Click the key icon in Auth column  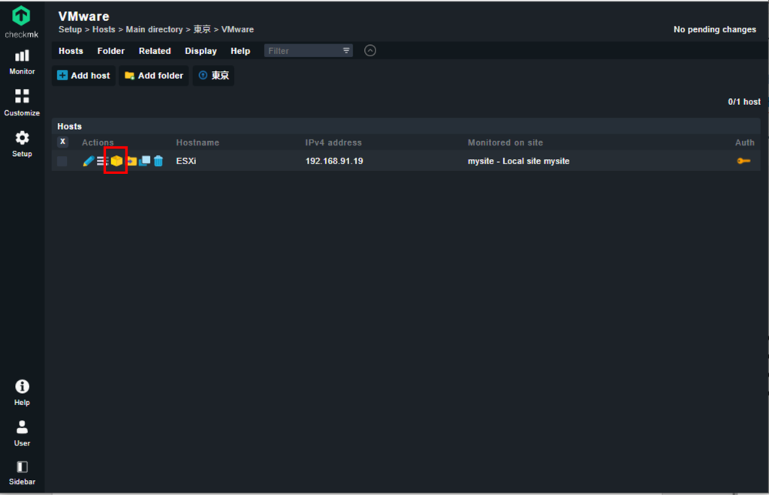click(743, 161)
